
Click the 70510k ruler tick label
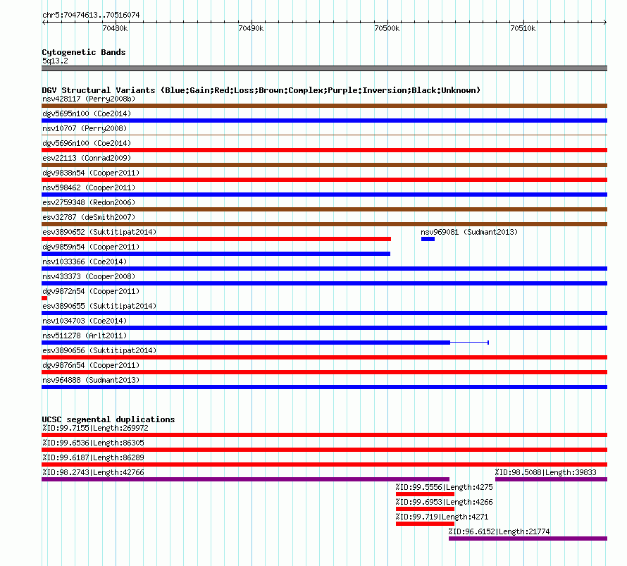point(523,28)
